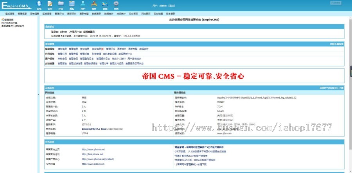Open 管理订单 link
This screenshot has height=173, width=352.
[104, 64]
